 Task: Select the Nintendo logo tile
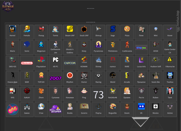[27, 63]
